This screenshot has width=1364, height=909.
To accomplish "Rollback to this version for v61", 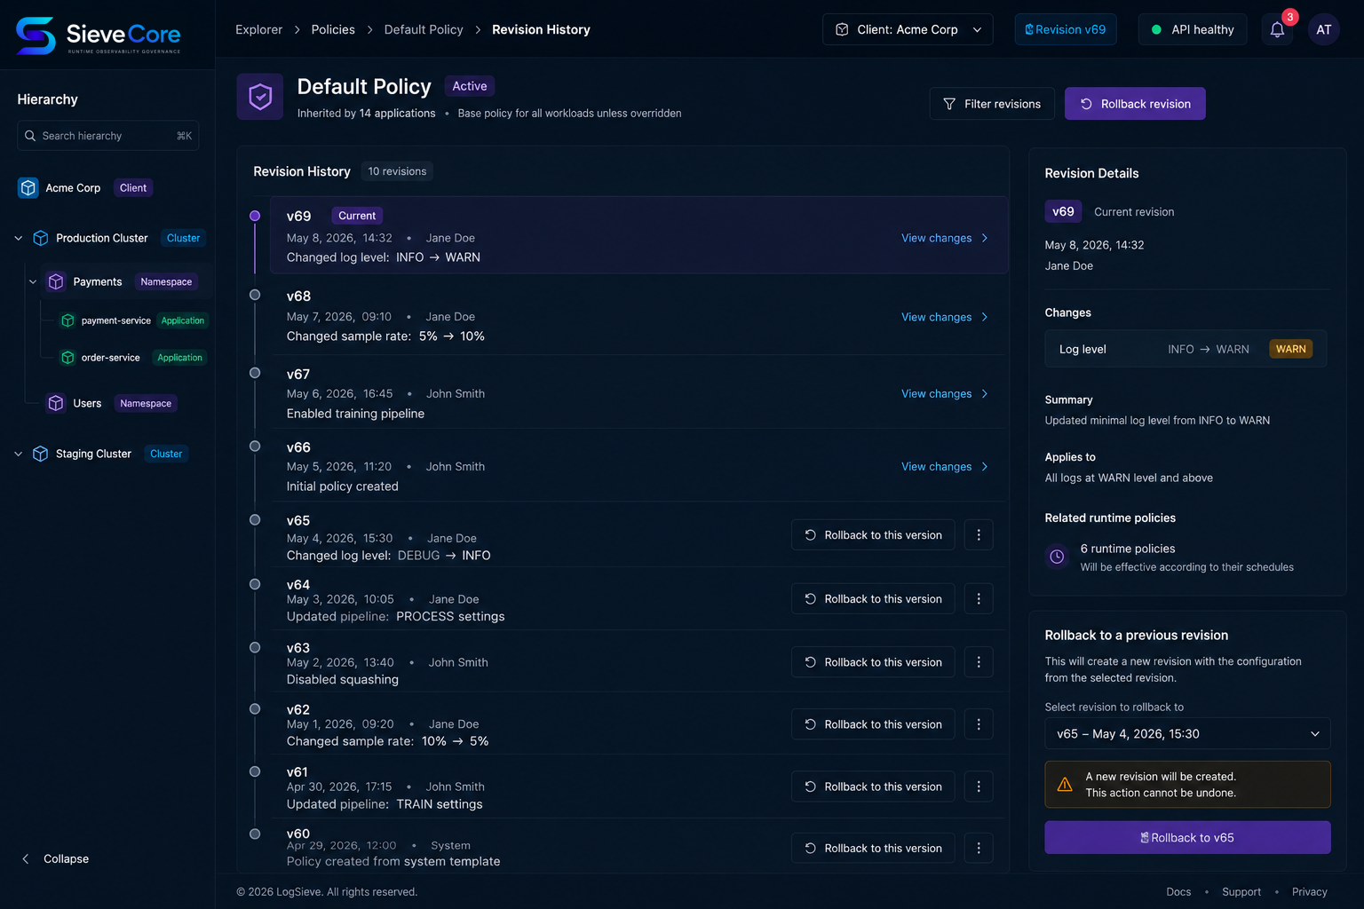I will coord(873,786).
